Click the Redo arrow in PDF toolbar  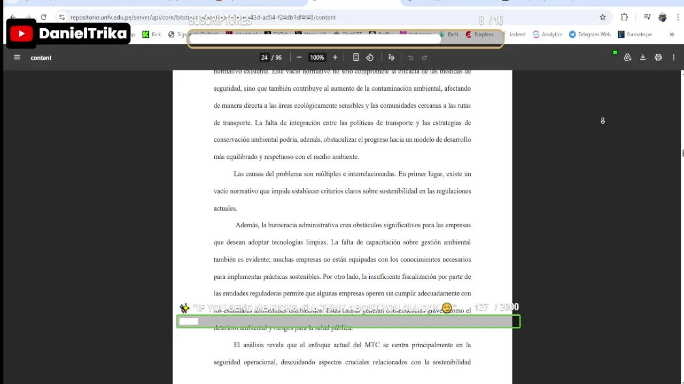tap(425, 58)
